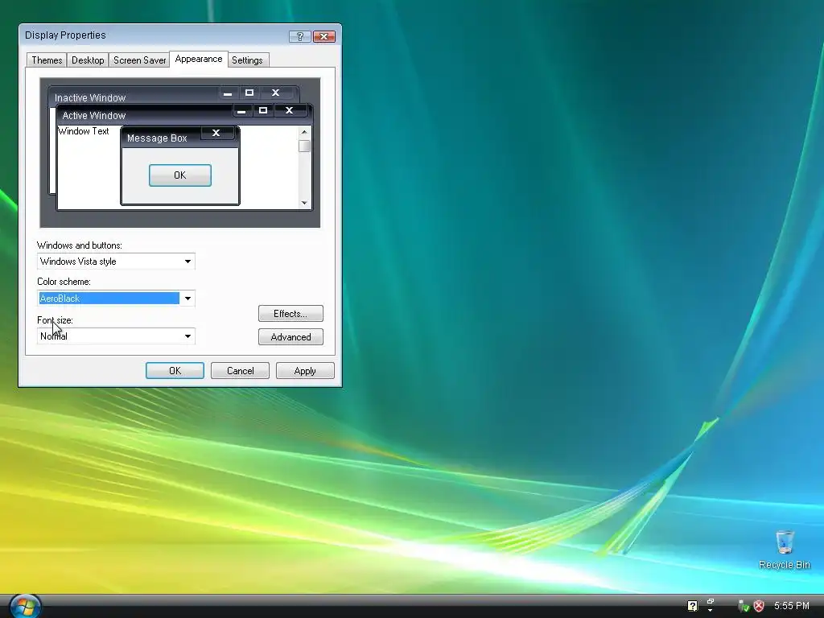Click the Inactive Window preview title
Image resolution: width=824 pixels, height=618 pixels.
point(90,97)
